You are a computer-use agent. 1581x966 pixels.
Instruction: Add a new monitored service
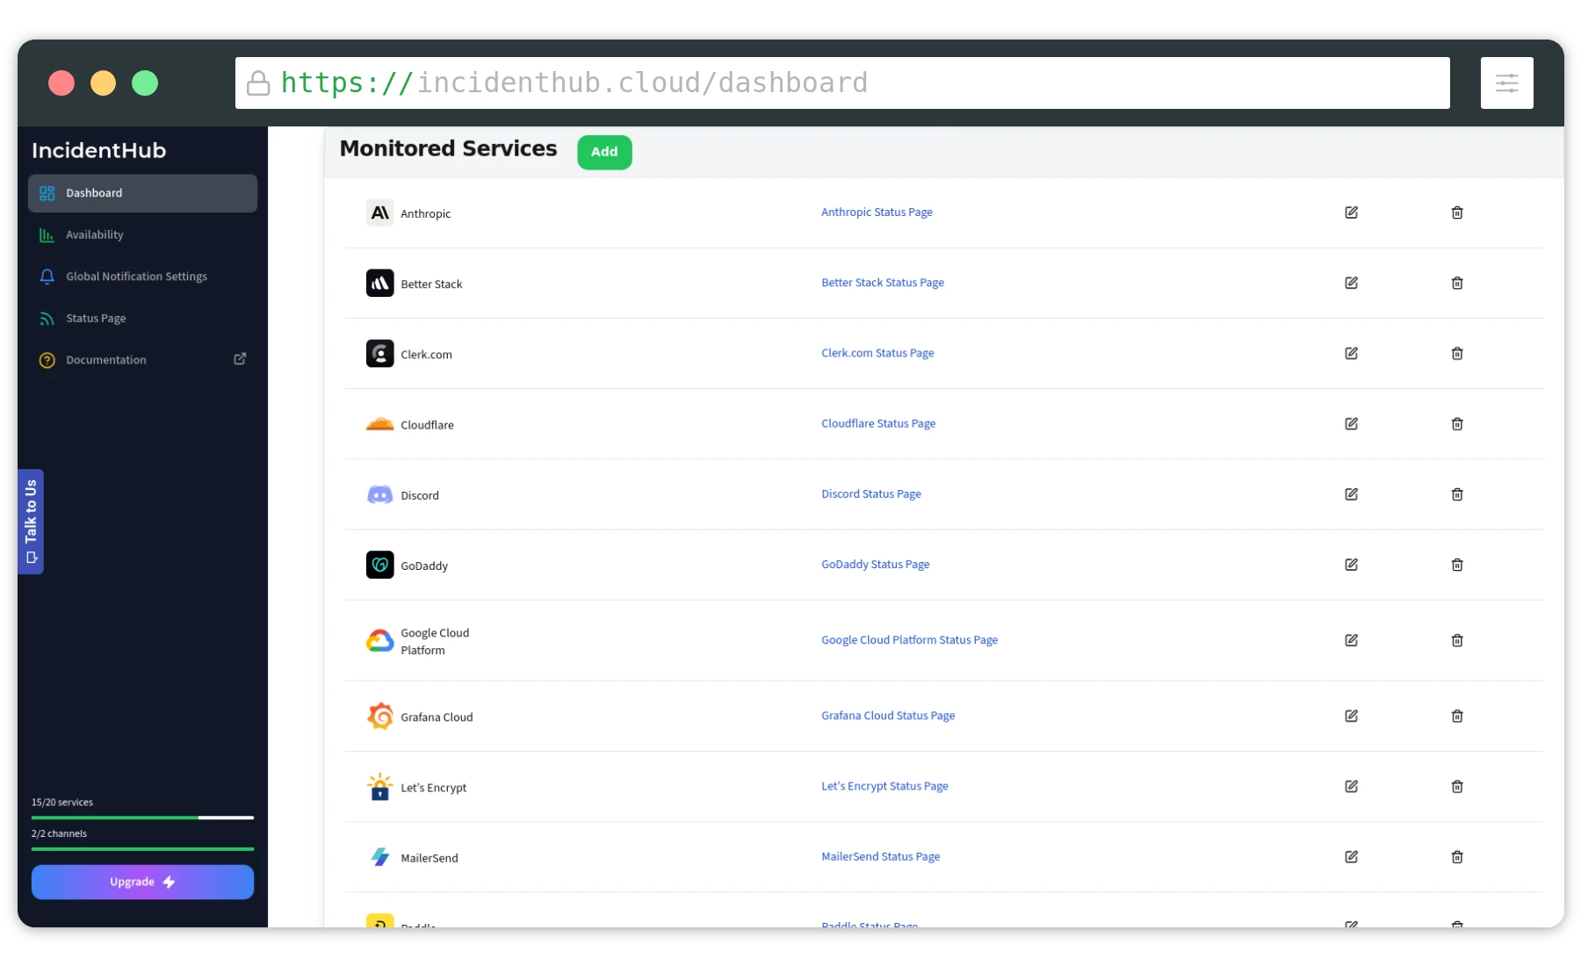click(x=604, y=152)
